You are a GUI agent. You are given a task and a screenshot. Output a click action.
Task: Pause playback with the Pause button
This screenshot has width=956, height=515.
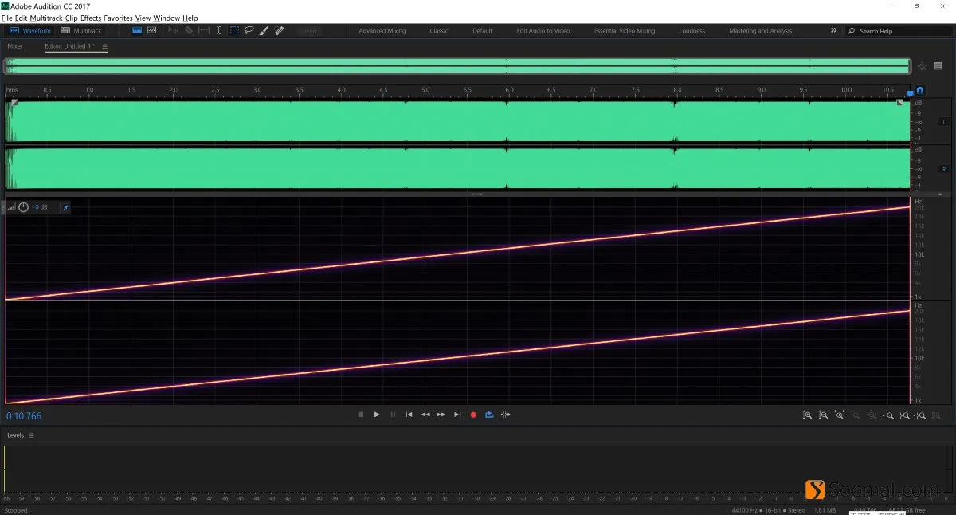[x=393, y=415]
